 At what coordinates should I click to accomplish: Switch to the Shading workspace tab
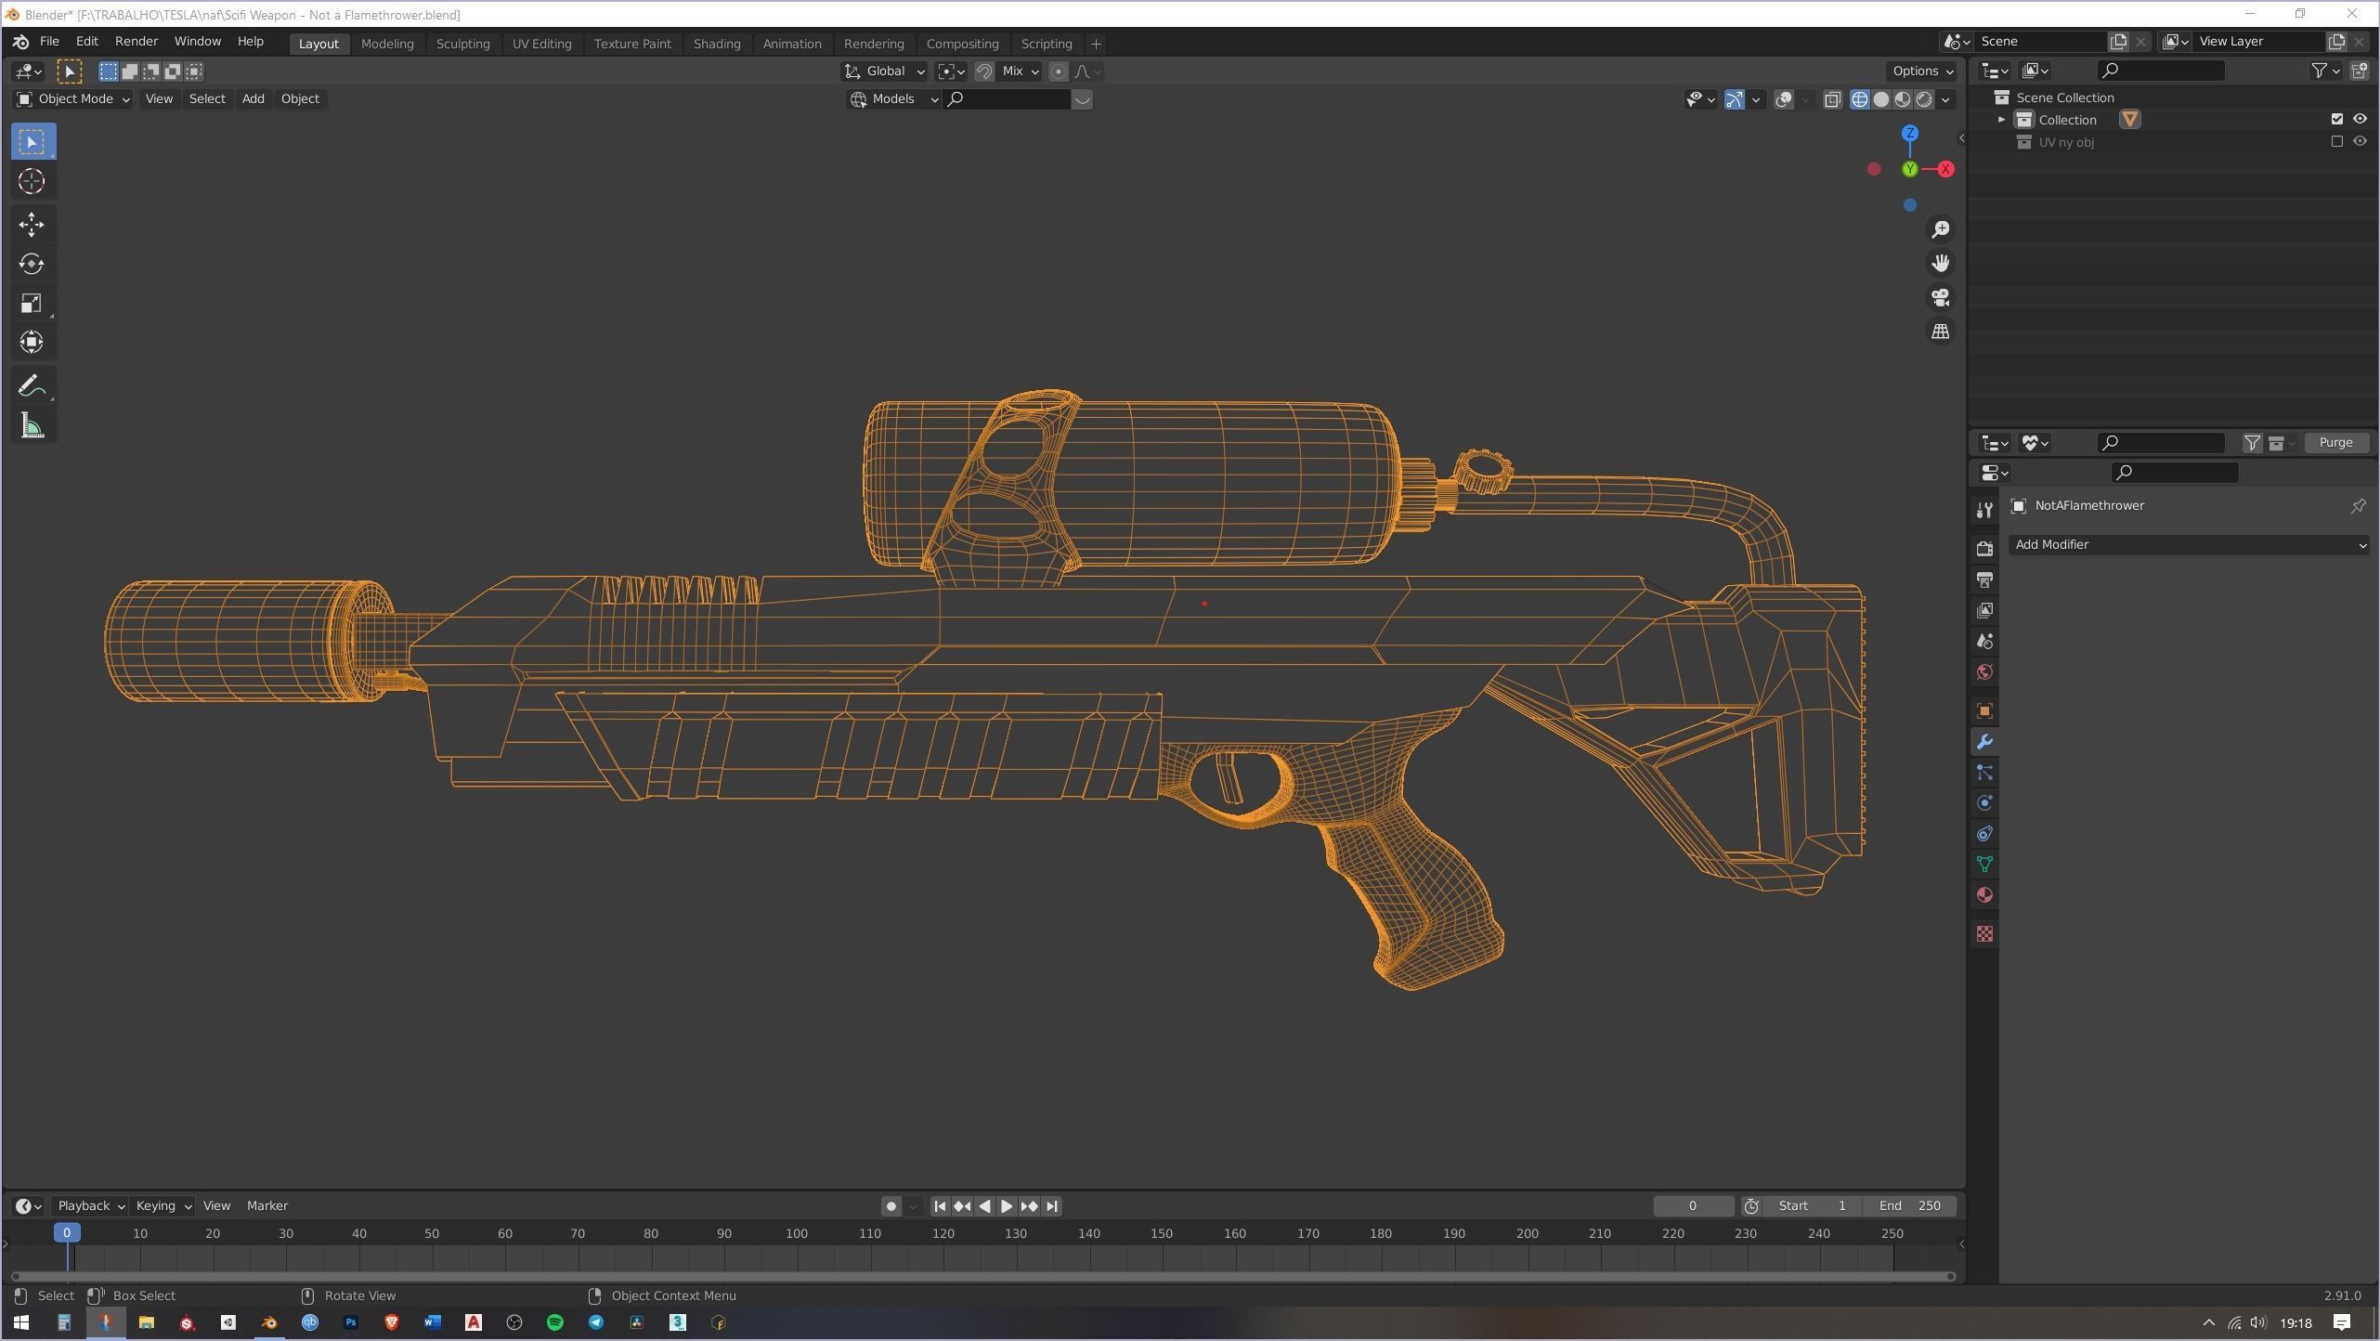pos(716,44)
